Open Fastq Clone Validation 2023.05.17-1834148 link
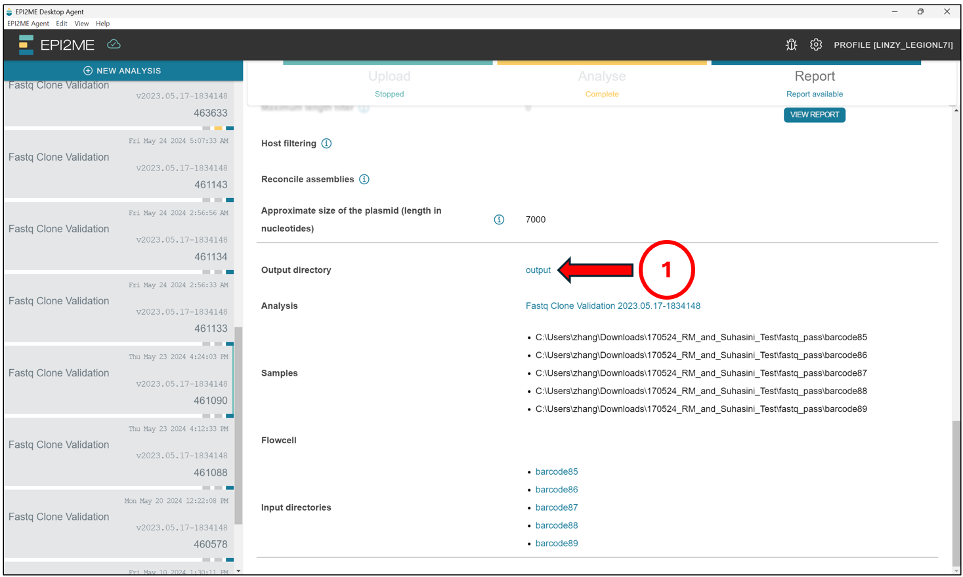 click(613, 306)
